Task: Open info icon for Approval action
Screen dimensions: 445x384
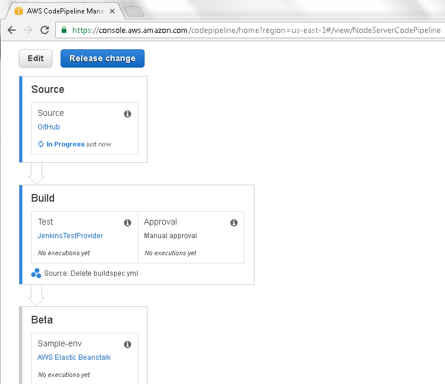Action: pyautogui.click(x=234, y=223)
